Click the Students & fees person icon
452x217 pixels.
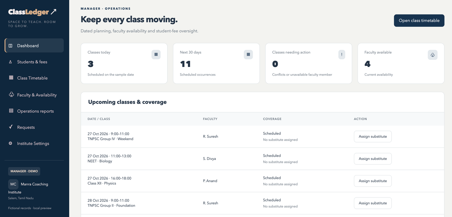point(10,62)
